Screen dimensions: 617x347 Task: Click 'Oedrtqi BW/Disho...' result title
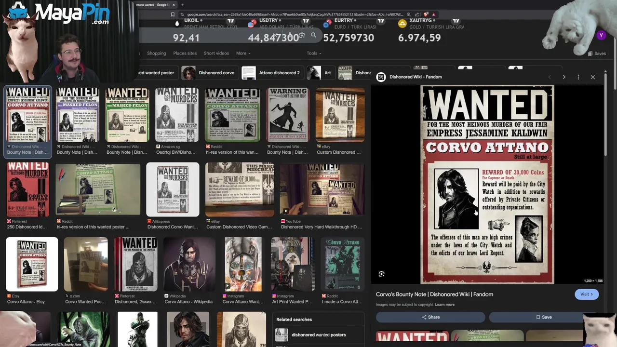pyautogui.click(x=175, y=152)
